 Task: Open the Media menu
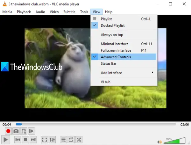pos(7,12)
